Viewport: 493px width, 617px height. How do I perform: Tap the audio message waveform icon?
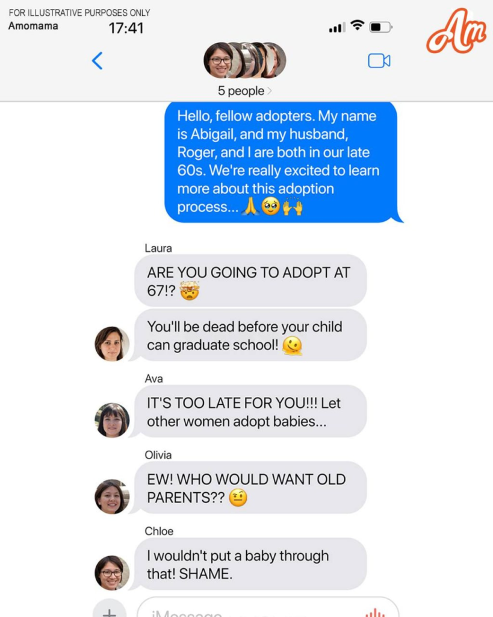tap(375, 613)
